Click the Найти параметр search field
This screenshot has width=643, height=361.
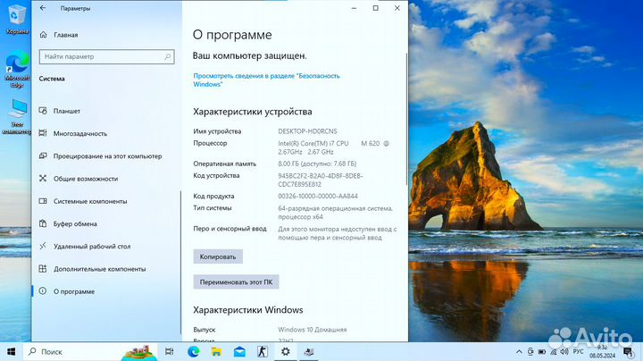pos(106,56)
